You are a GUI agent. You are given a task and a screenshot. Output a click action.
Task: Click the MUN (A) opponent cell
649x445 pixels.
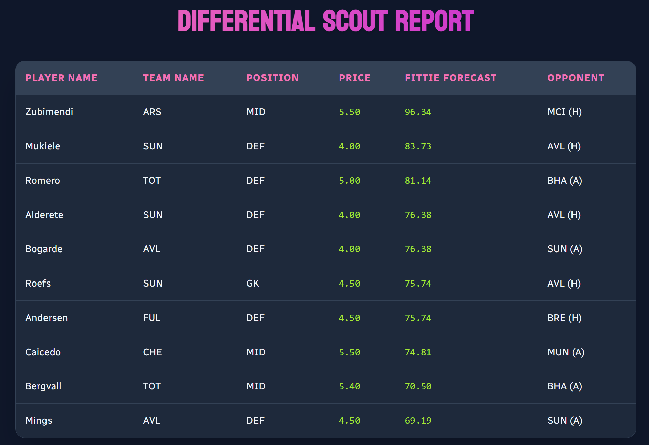coord(565,352)
